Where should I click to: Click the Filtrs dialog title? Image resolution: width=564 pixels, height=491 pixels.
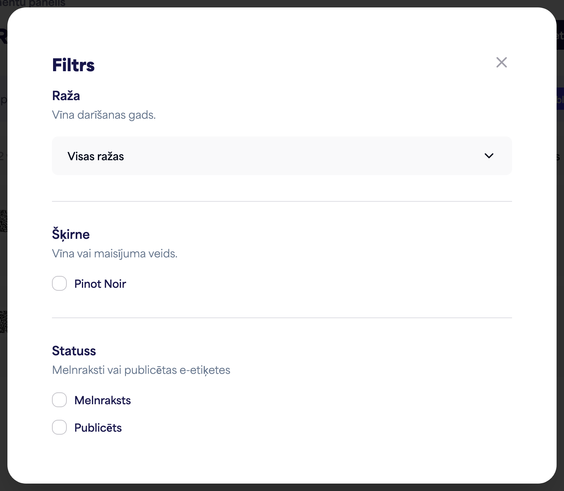(73, 65)
